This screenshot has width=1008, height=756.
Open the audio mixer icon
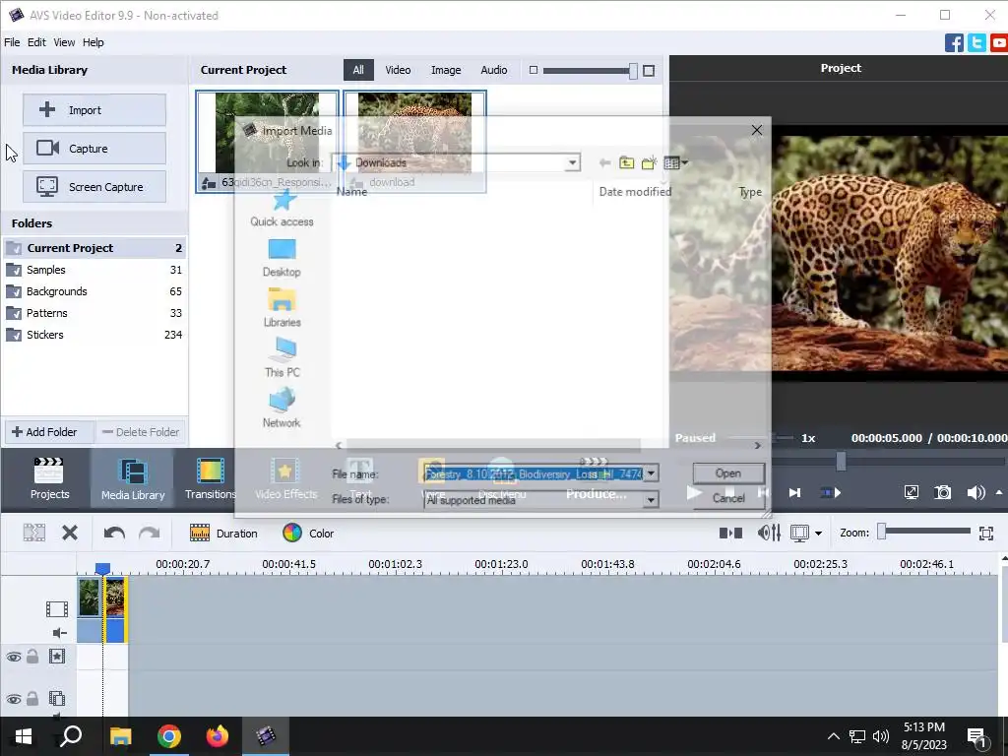769,533
